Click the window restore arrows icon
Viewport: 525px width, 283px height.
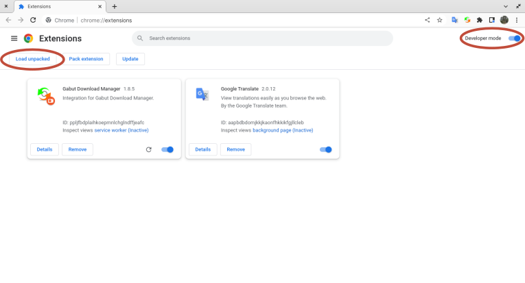click(518, 6)
